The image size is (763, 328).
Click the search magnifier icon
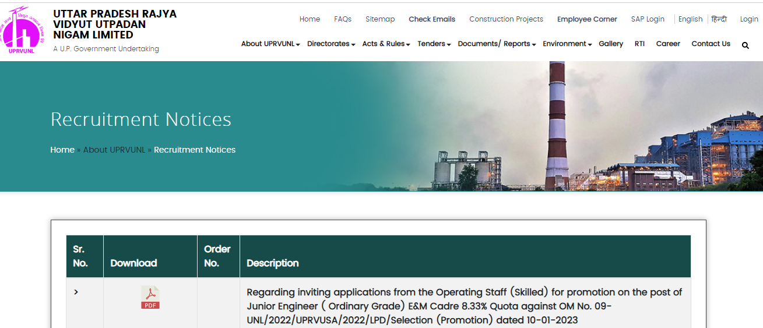click(x=745, y=45)
